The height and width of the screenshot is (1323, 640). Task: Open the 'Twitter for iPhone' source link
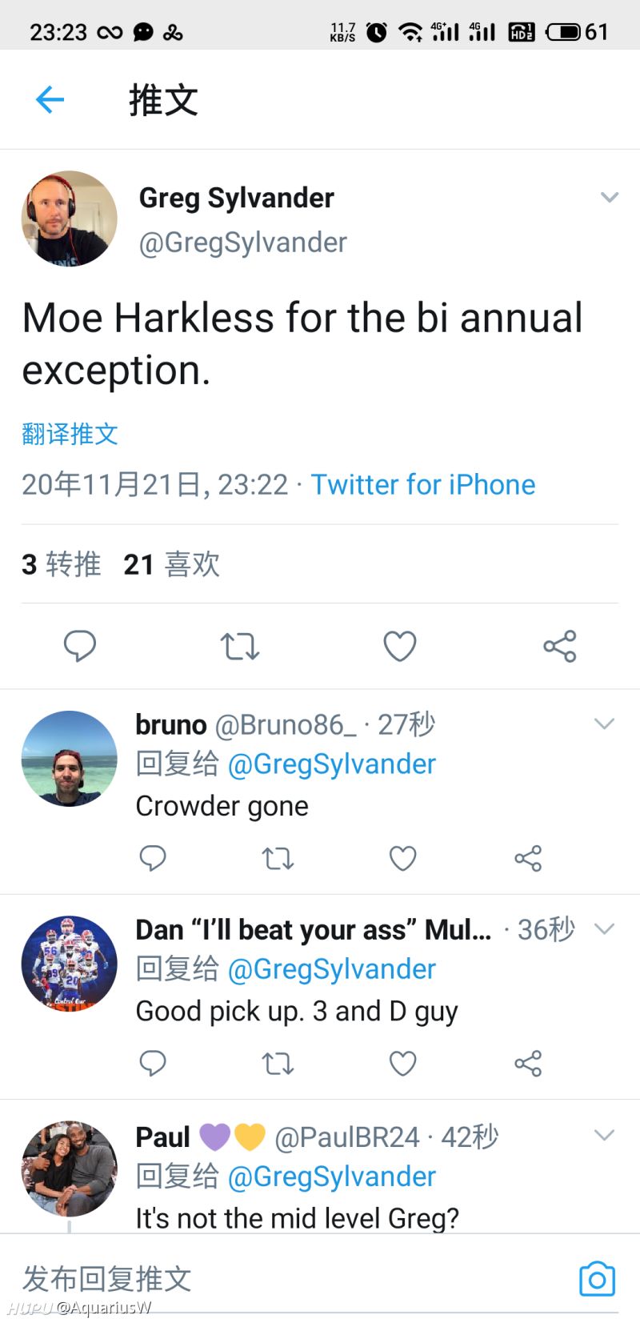click(x=423, y=485)
